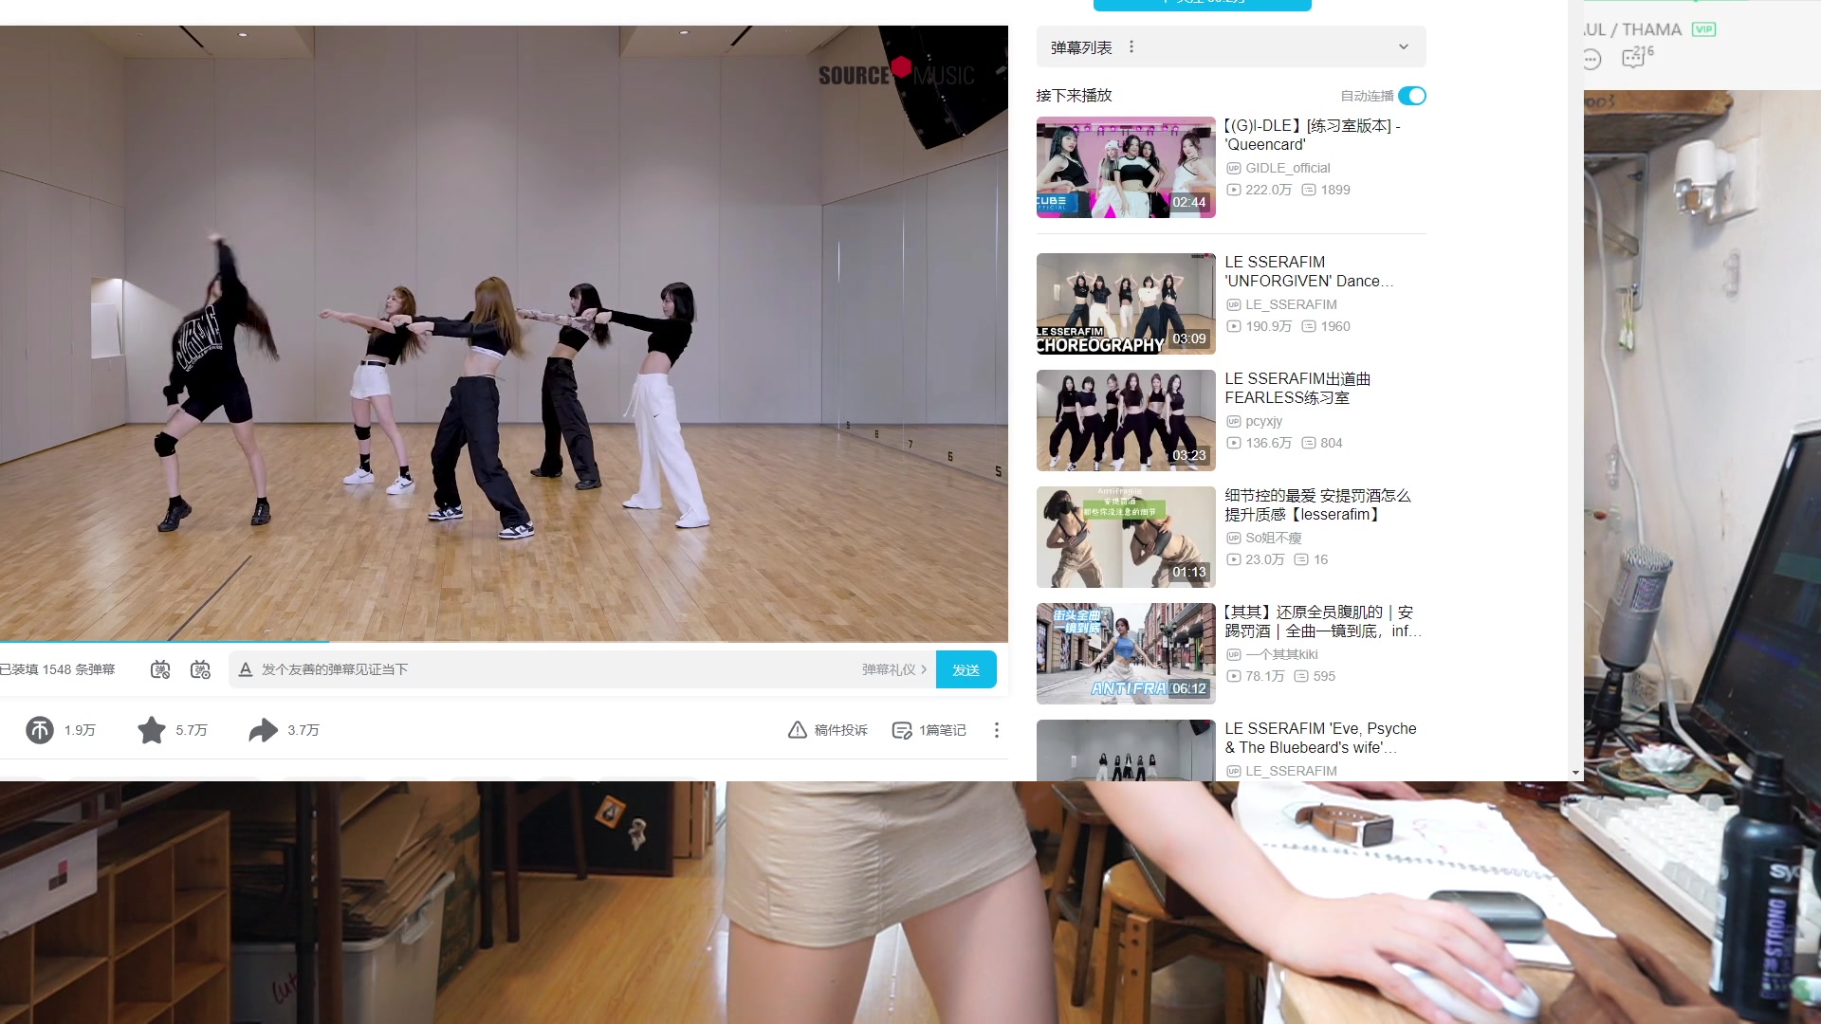The image size is (1821, 1024).
Task: Give a coin with the 投币 icon
Action: pos(39,730)
